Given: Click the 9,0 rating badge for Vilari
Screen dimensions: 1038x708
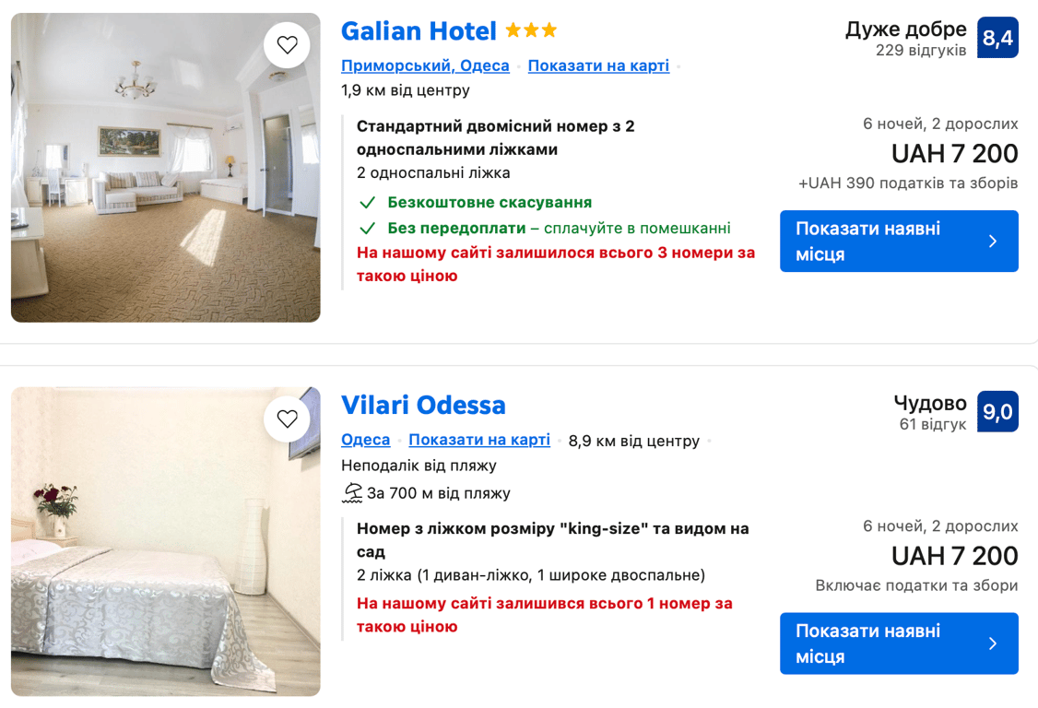Looking at the screenshot, I should click(x=997, y=412).
